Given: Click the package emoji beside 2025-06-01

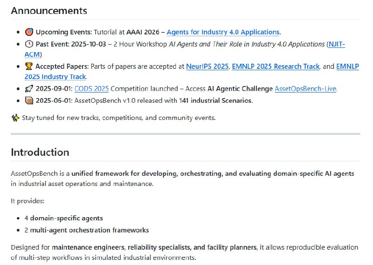Looking at the screenshot, I should point(29,100).
